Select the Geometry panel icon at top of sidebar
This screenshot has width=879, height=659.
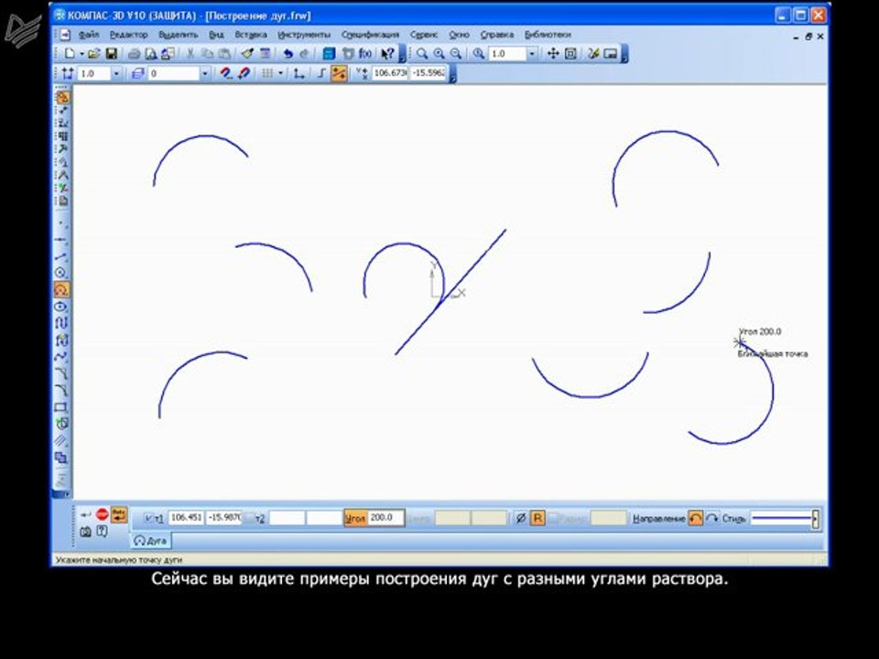(x=62, y=97)
